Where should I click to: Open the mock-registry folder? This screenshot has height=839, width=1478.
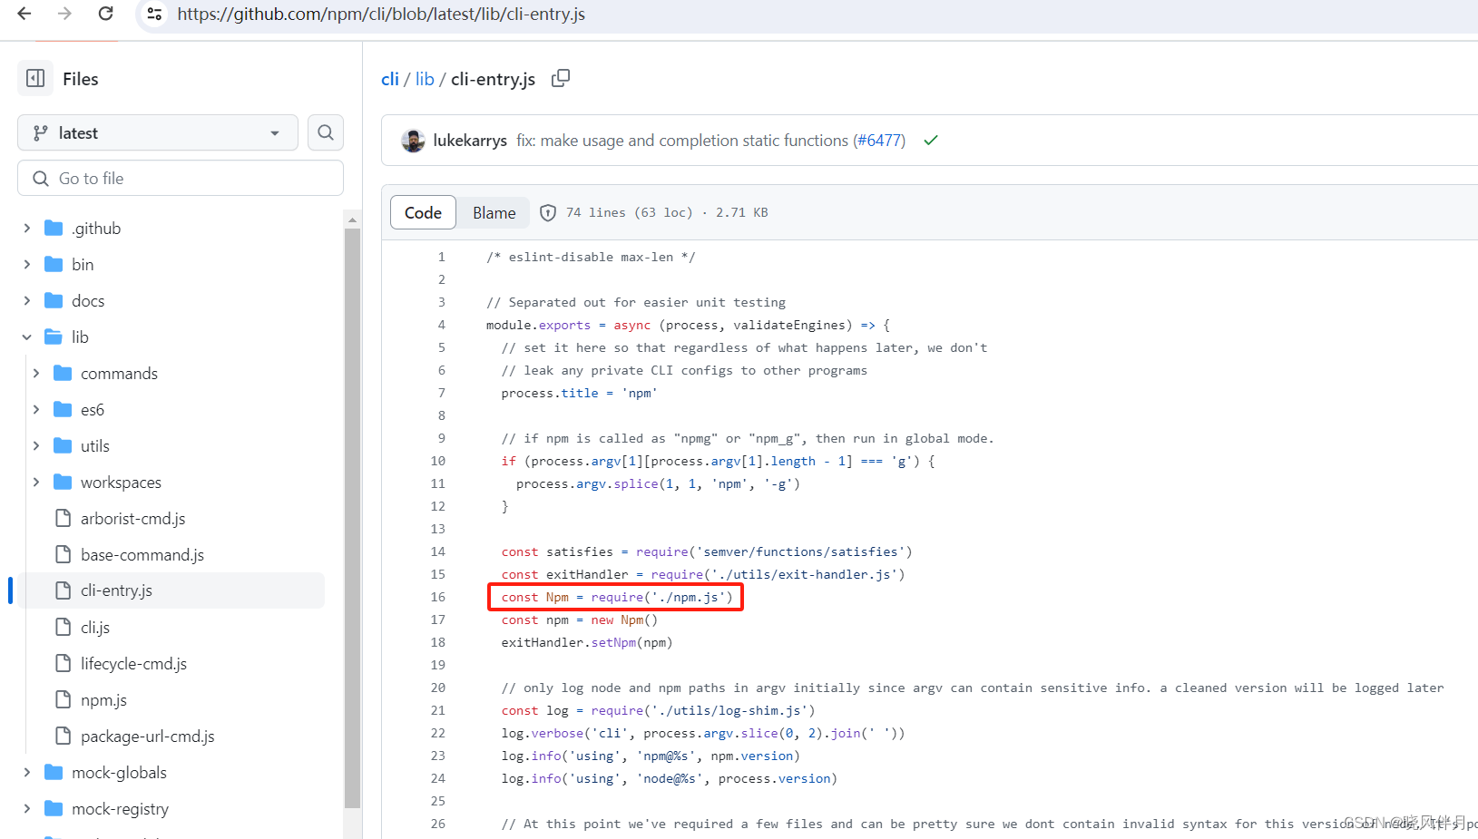(120, 809)
